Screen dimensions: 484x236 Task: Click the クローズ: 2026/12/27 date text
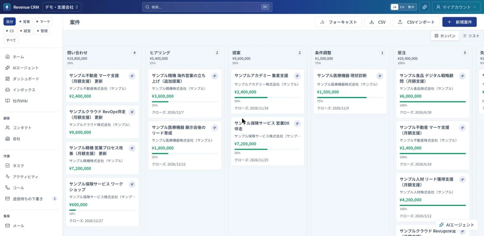pyautogui.click(x=86, y=221)
